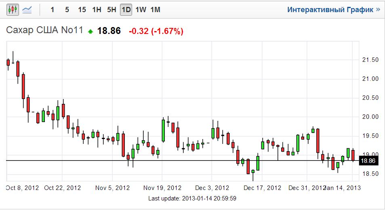Click the 21.50 price axis label
This screenshot has height=213, width=385.
pos(370,60)
